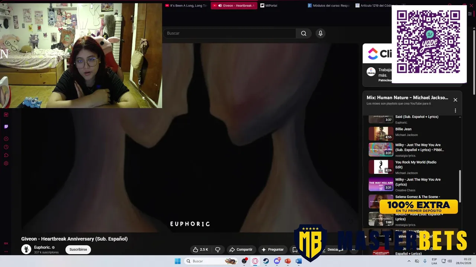Open the Player icon in Opera sidebar
Viewport: 476px width, 267px height.
click(6, 139)
